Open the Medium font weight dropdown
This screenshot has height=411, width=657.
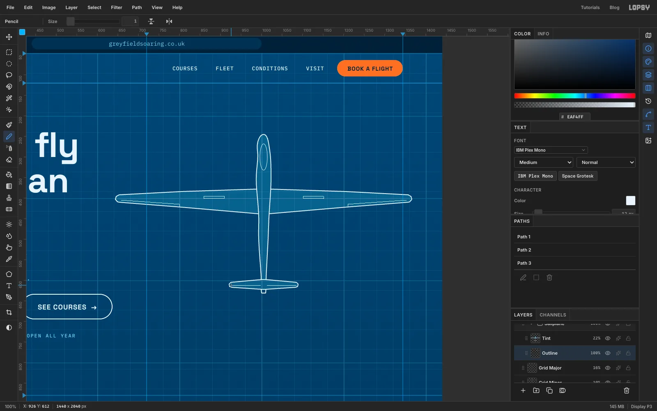(x=544, y=162)
